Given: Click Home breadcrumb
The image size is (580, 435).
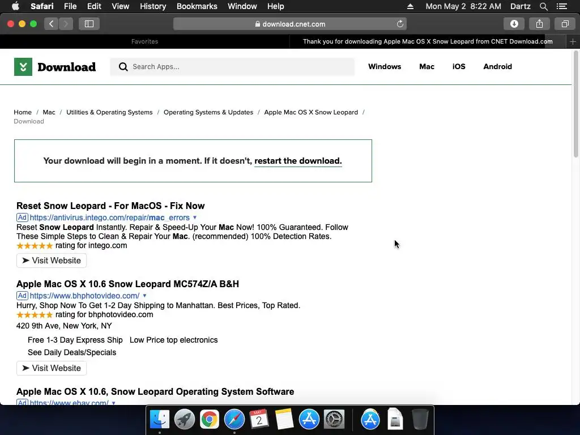Looking at the screenshot, I should (x=23, y=112).
